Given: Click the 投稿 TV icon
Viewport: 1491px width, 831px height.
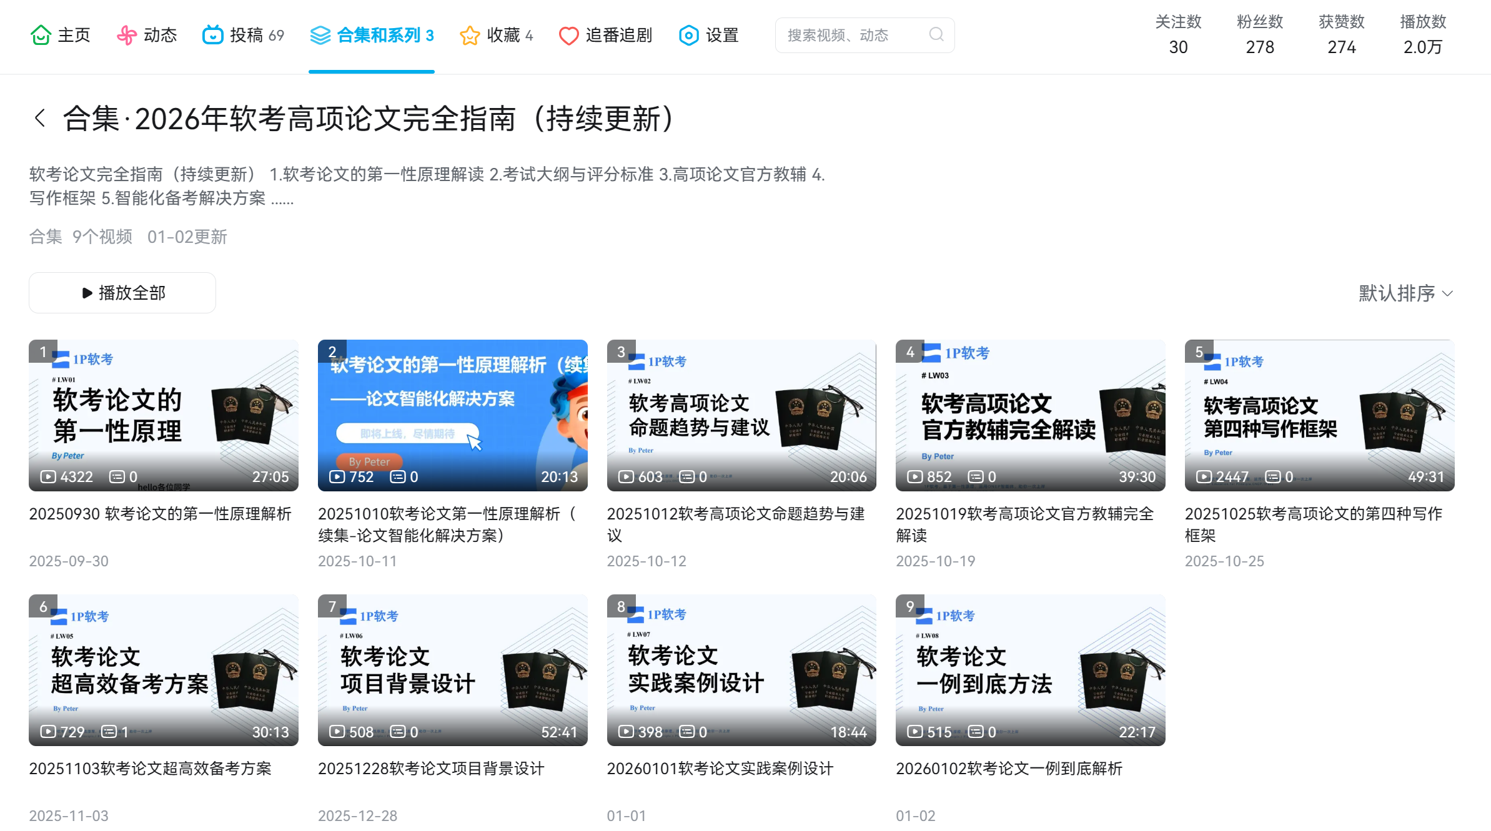Looking at the screenshot, I should coord(212,35).
